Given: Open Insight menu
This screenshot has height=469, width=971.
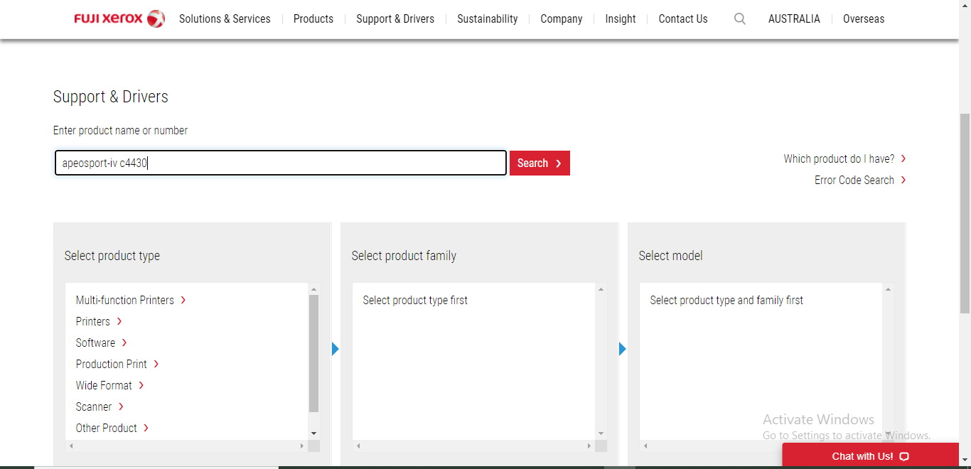Looking at the screenshot, I should (x=621, y=19).
